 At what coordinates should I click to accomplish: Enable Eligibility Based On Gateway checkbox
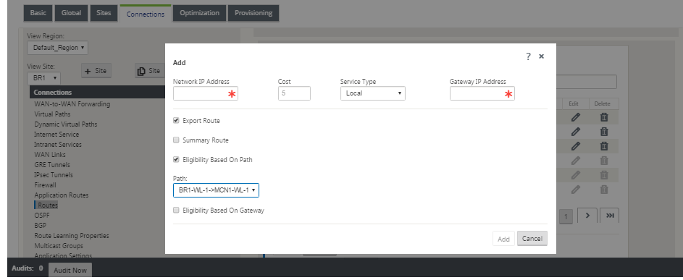(177, 211)
